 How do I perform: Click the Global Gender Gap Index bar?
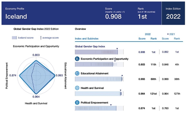(x=99, y=52)
